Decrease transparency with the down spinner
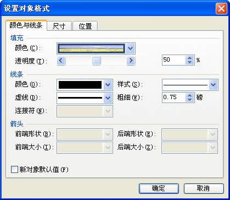 190,62
